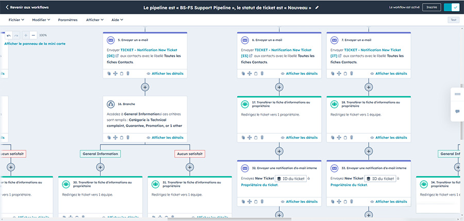
Task: Open external link icon next to [DE]
Action: point(117,56)
